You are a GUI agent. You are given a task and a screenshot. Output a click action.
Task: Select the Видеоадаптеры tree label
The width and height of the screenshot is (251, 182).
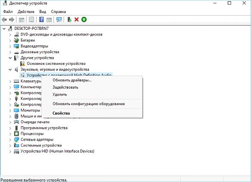[34, 46]
